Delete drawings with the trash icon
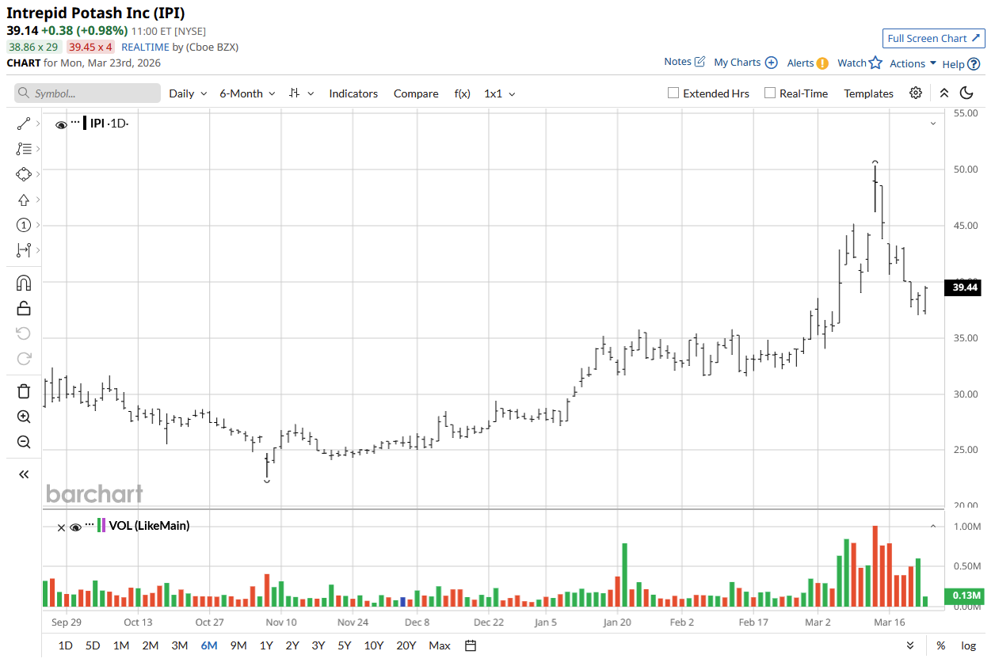Screen dimensions: 995x670 click(24, 391)
